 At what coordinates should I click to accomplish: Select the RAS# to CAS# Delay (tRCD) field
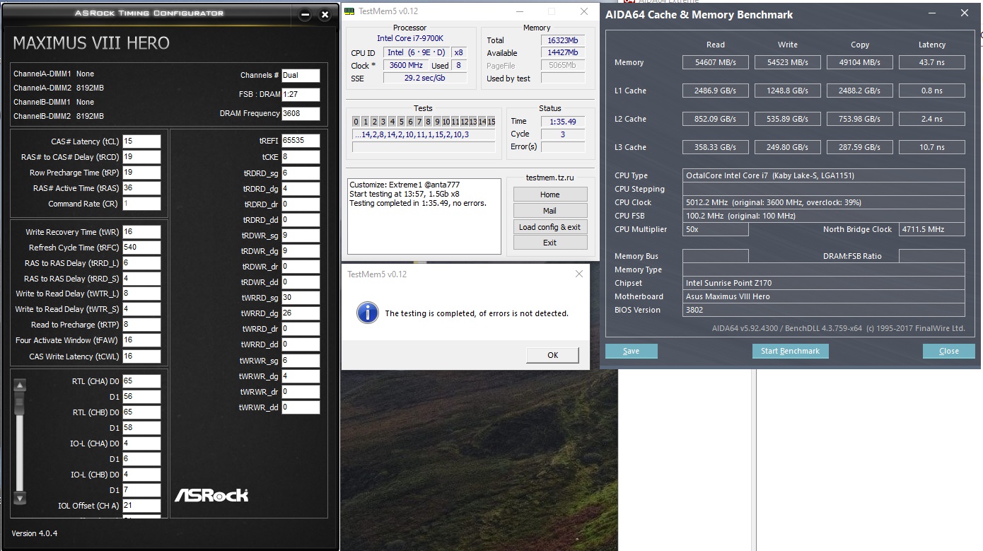(141, 157)
